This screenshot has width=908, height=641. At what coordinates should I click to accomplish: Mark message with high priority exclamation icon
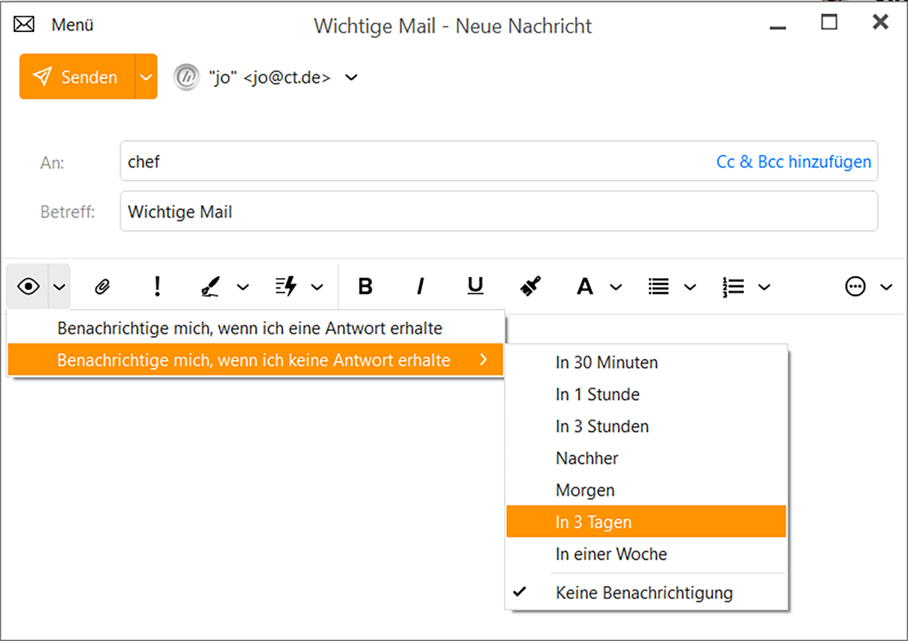tap(157, 286)
